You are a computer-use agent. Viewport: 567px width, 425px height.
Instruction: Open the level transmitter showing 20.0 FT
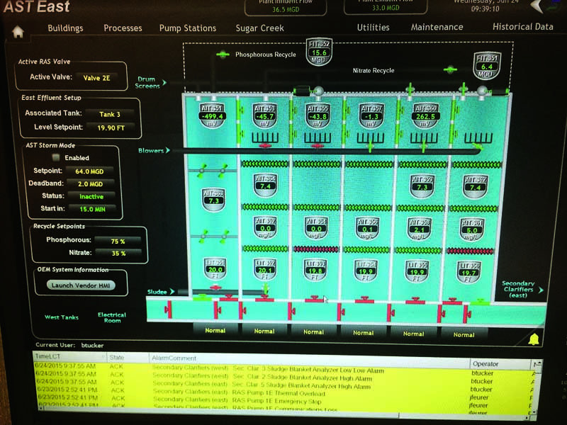(x=213, y=266)
